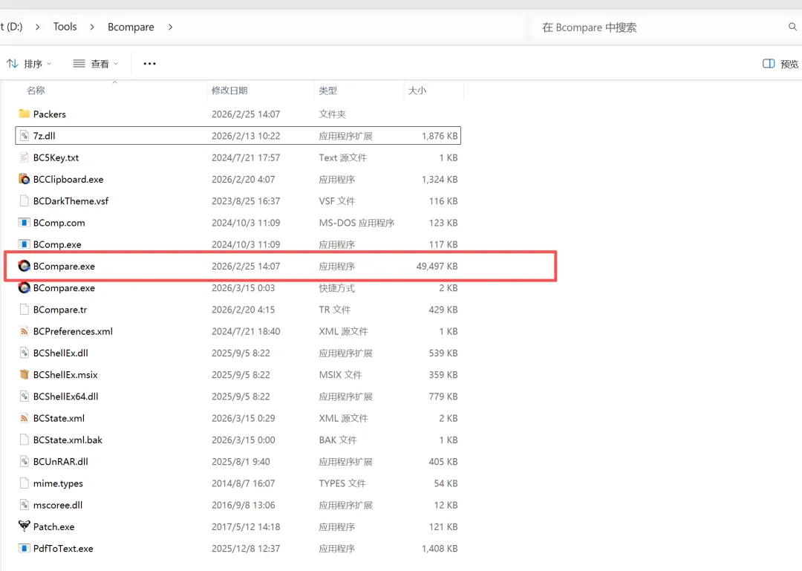Select the BComp.com file name
Screen dimensions: 802x571
click(59, 223)
